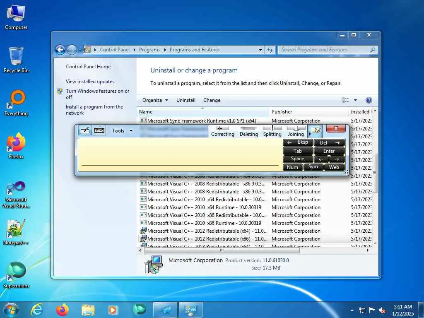Sort by the Installed On column header
Screen dimensions: 424x318
(361, 112)
